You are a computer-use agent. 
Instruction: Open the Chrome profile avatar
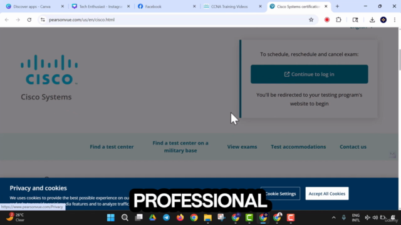click(x=383, y=19)
